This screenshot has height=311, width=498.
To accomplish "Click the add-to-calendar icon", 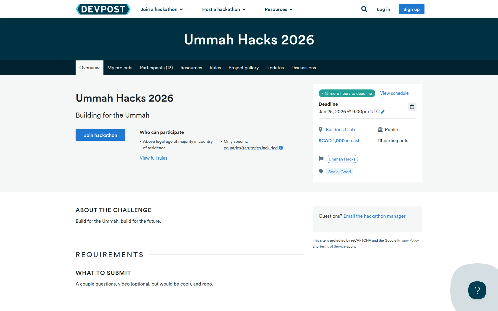I will click(412, 107).
